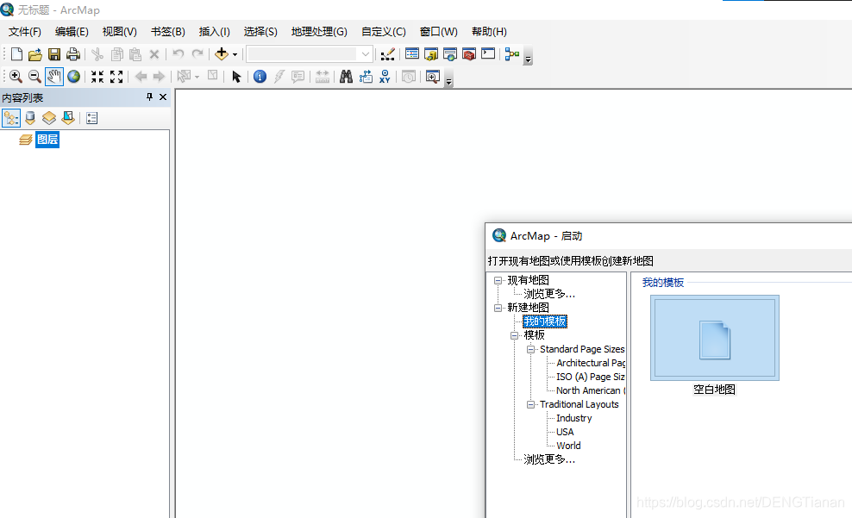Collapse the 新建地图 tree node
Viewport: 852px width, 518px height.
pos(498,308)
